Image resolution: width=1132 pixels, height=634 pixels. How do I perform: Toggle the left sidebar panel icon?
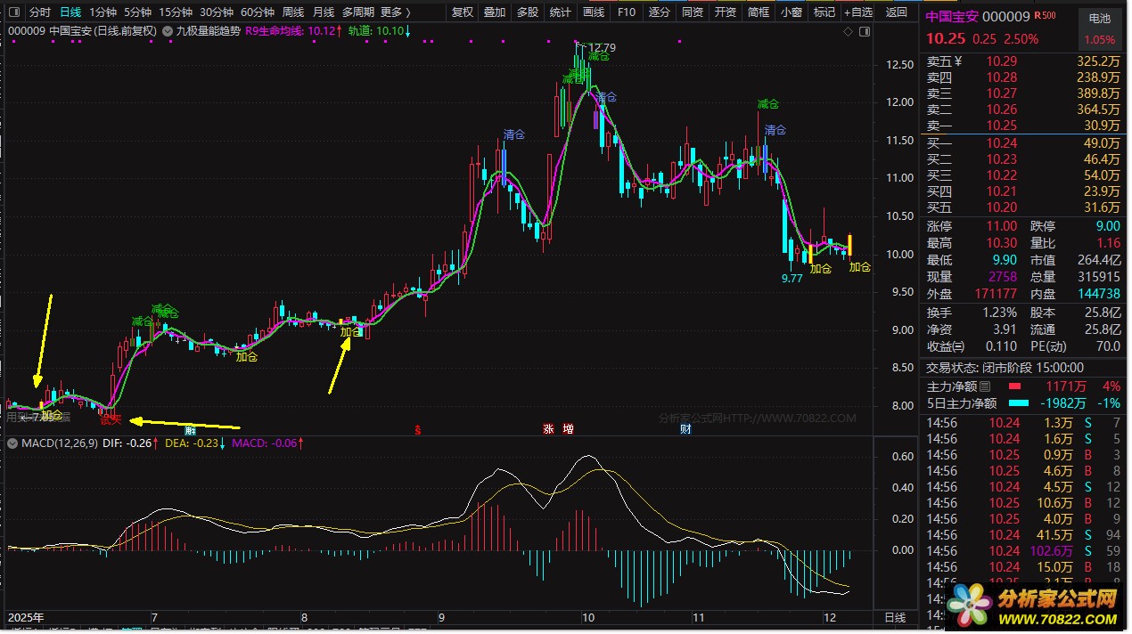point(12,12)
